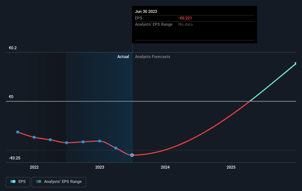Toggle the Analysts' EPS Range legend series
The image size is (302, 191).
[x=59, y=182]
